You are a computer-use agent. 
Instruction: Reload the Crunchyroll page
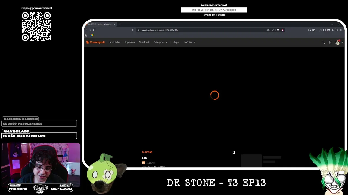pyautogui.click(x=94, y=30)
